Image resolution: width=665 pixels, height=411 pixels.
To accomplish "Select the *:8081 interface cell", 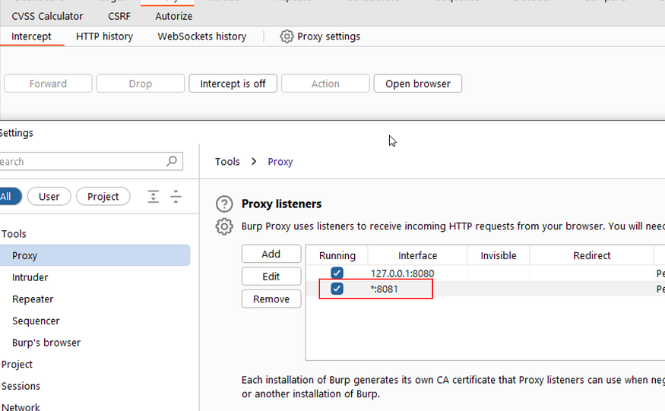I will coord(417,289).
